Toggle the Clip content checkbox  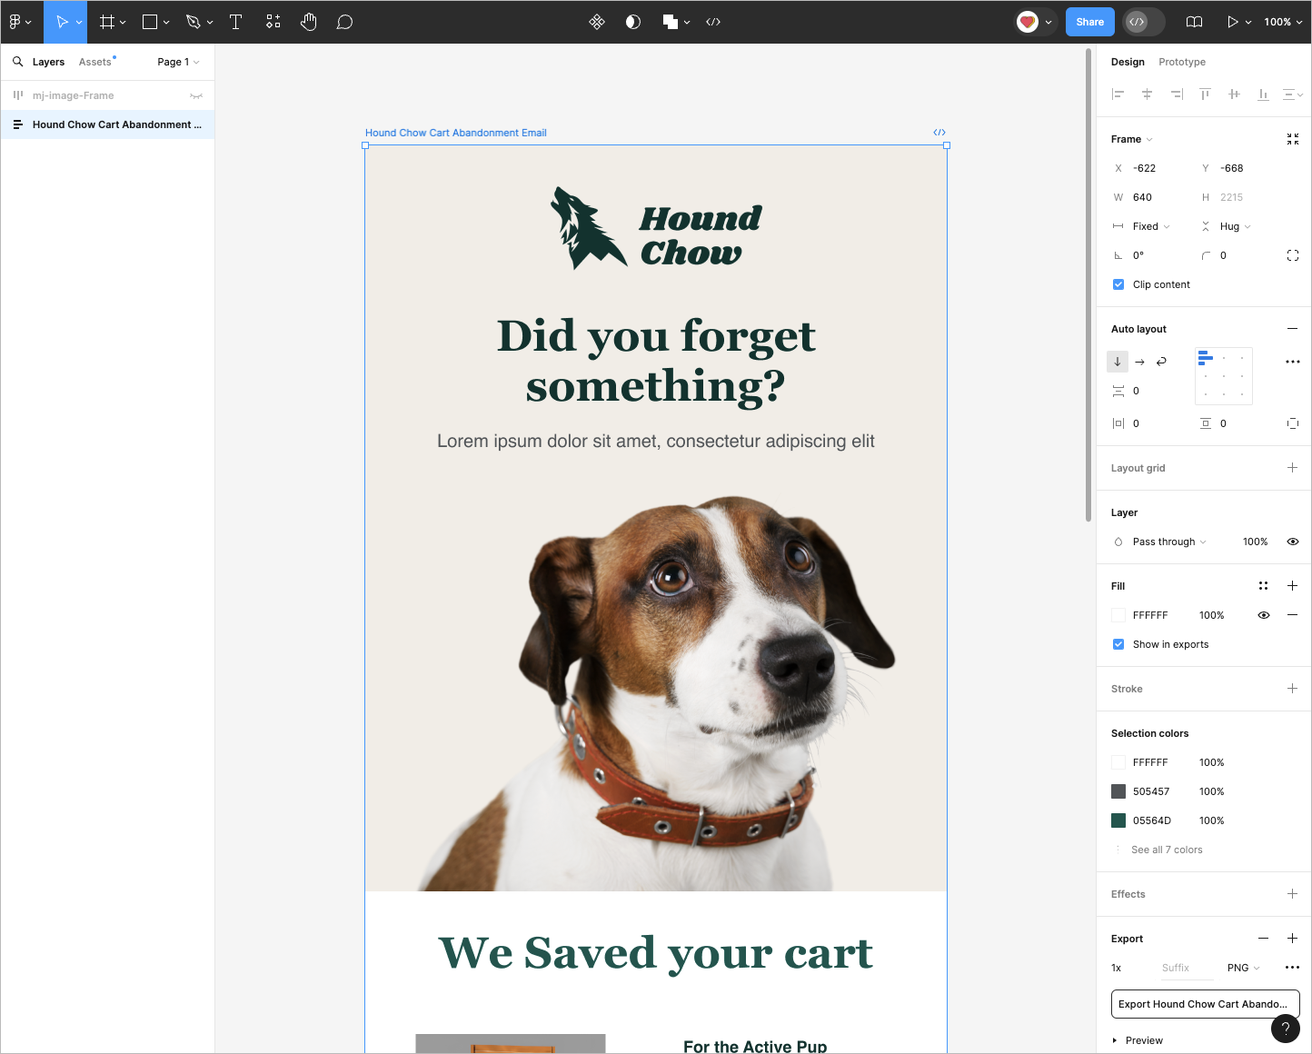tap(1118, 284)
